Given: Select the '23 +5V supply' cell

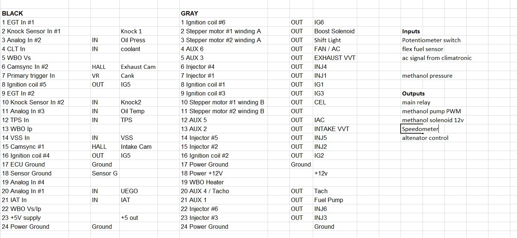Looking at the screenshot, I should click(21, 218).
